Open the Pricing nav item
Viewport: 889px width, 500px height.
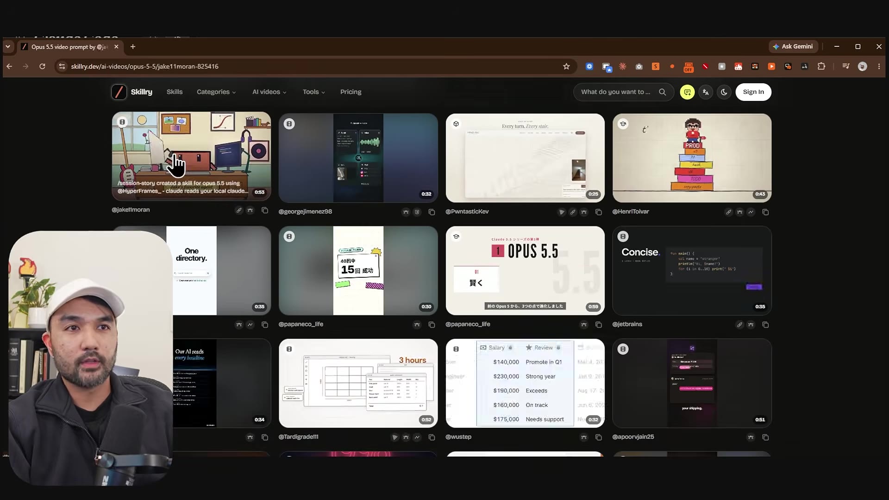pyautogui.click(x=351, y=92)
